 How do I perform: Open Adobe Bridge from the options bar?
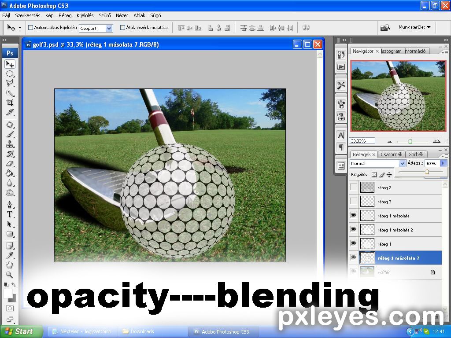385,28
